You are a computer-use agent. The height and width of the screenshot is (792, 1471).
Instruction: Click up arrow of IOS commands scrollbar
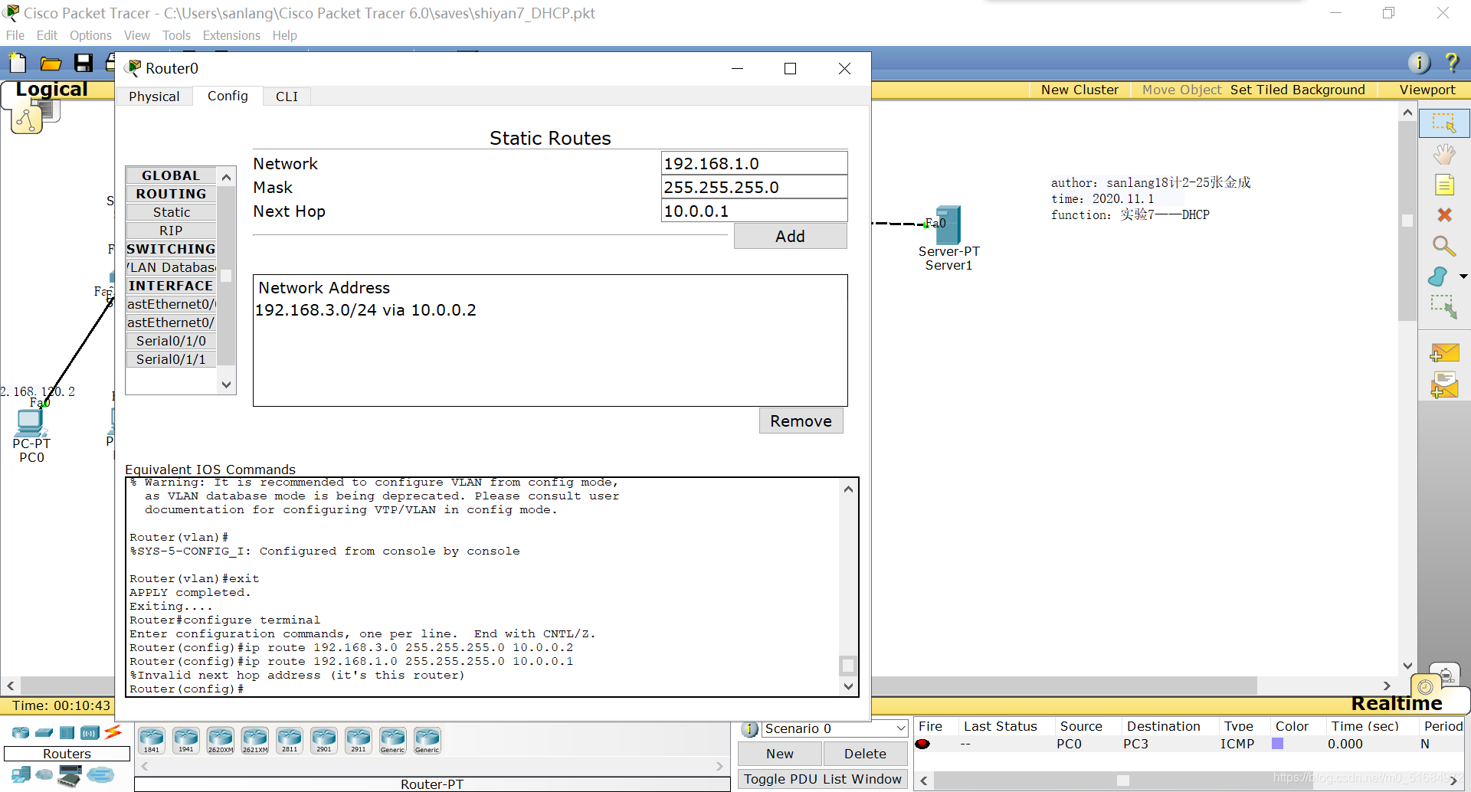pyautogui.click(x=848, y=489)
